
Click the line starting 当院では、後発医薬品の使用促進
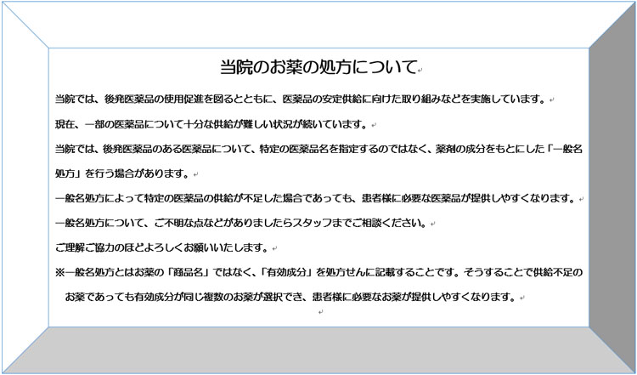pos(301,99)
